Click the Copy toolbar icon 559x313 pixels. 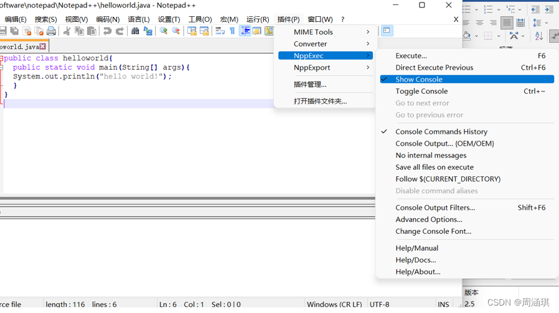pyautogui.click(x=79, y=31)
